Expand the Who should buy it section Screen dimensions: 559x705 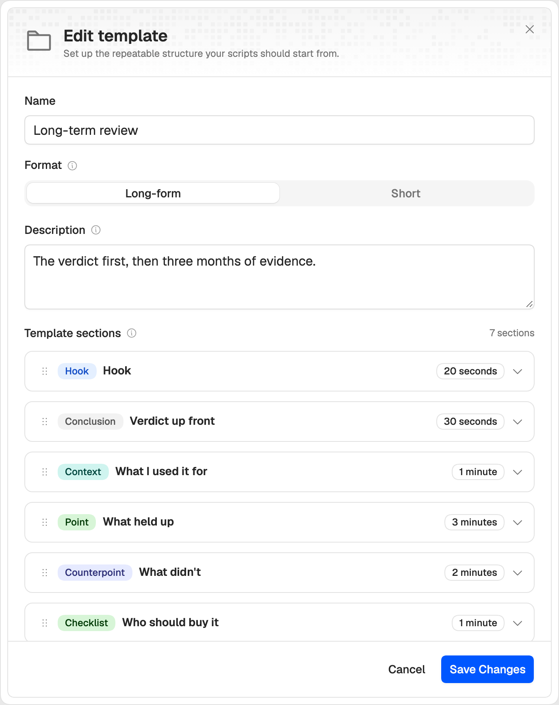pyautogui.click(x=518, y=623)
